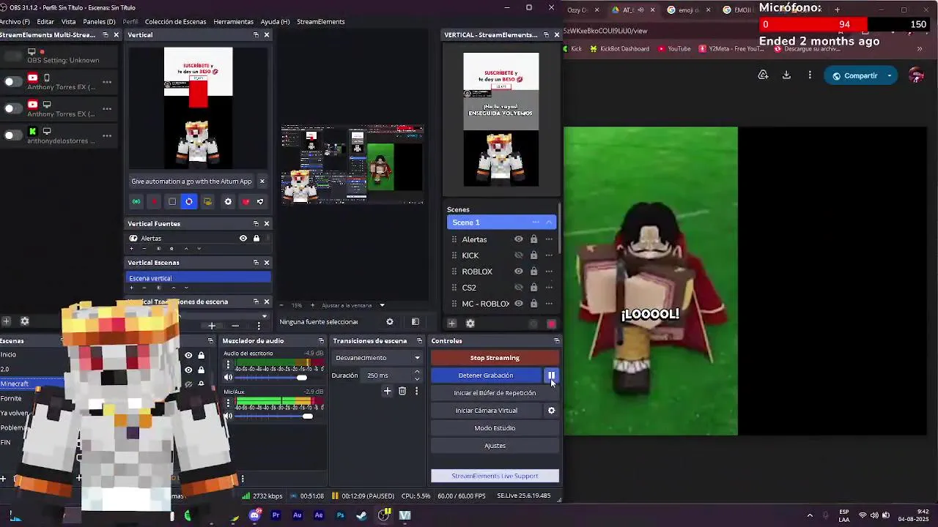Open Colección de Escenas menu
Viewport: 938px width, 527px height.
point(175,22)
